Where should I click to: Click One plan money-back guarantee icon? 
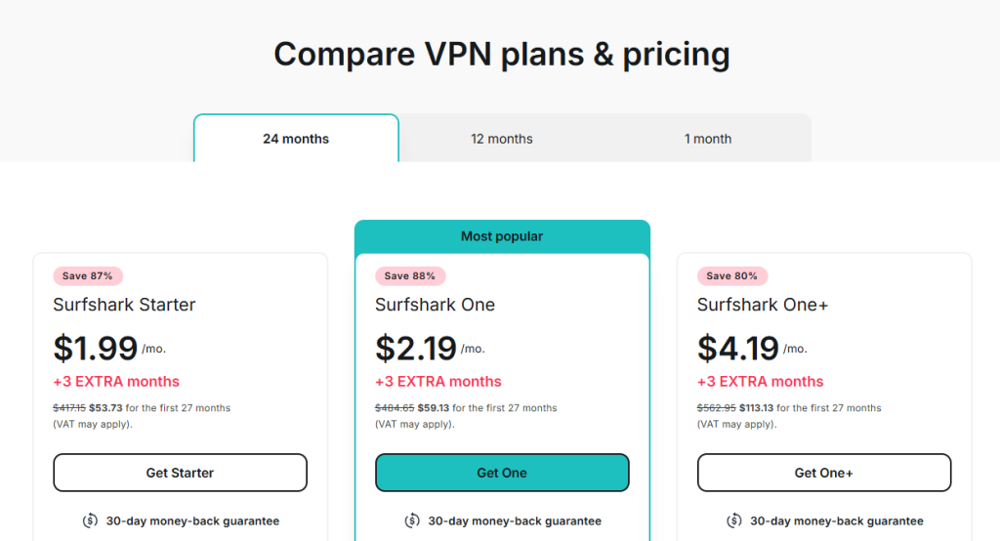(412, 521)
